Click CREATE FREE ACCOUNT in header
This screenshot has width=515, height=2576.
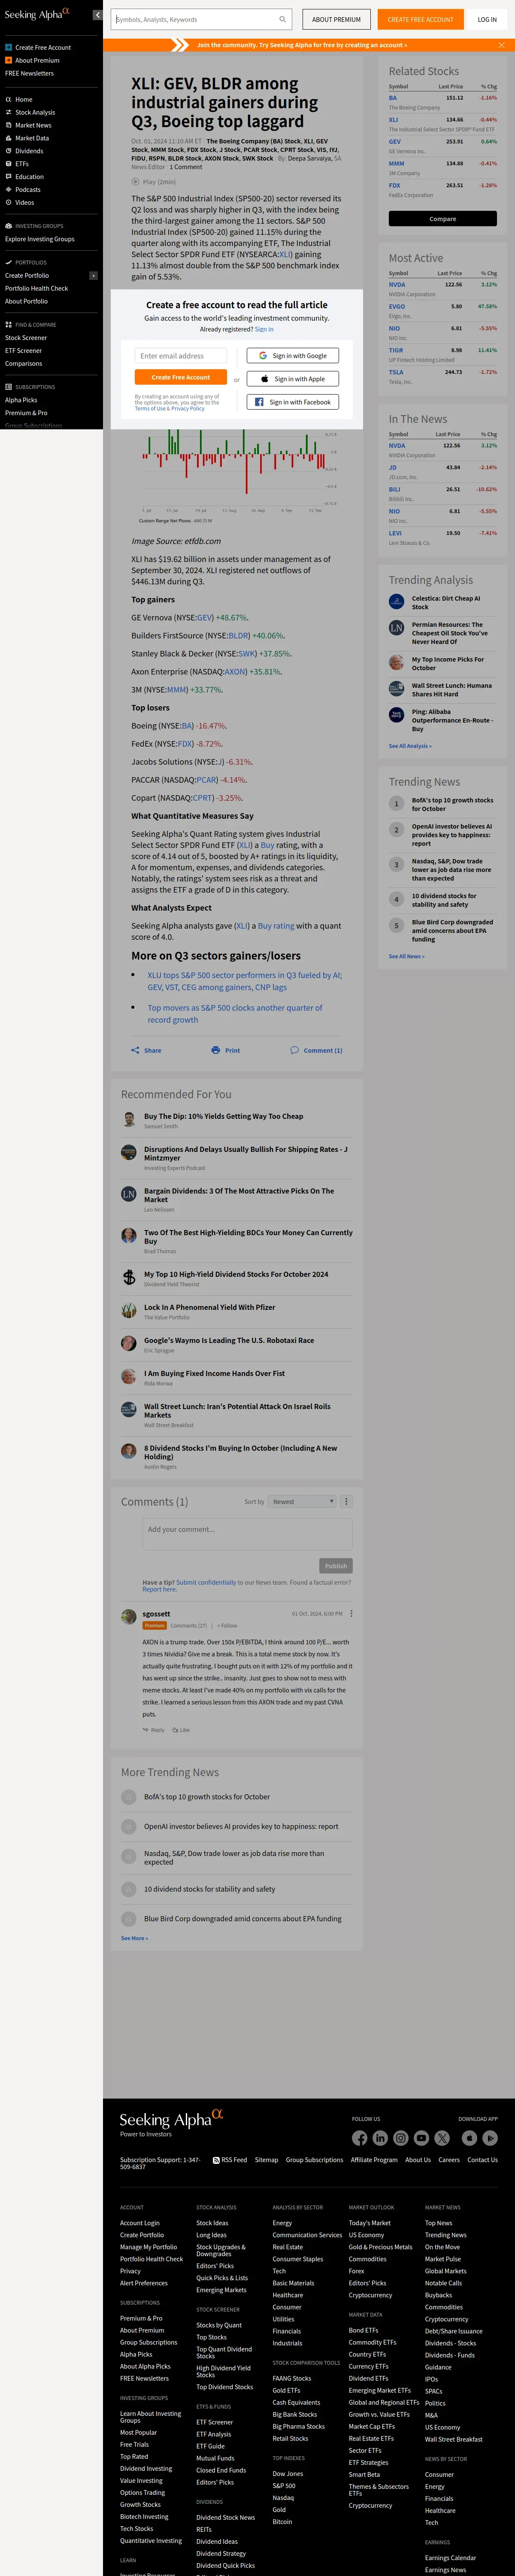(420, 19)
